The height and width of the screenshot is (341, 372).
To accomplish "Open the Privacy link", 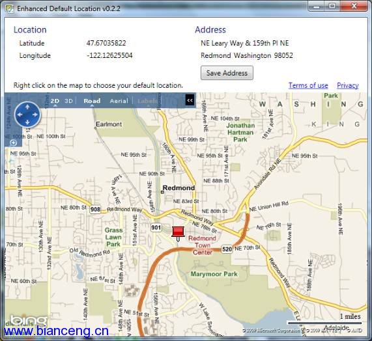I will 347,85.
